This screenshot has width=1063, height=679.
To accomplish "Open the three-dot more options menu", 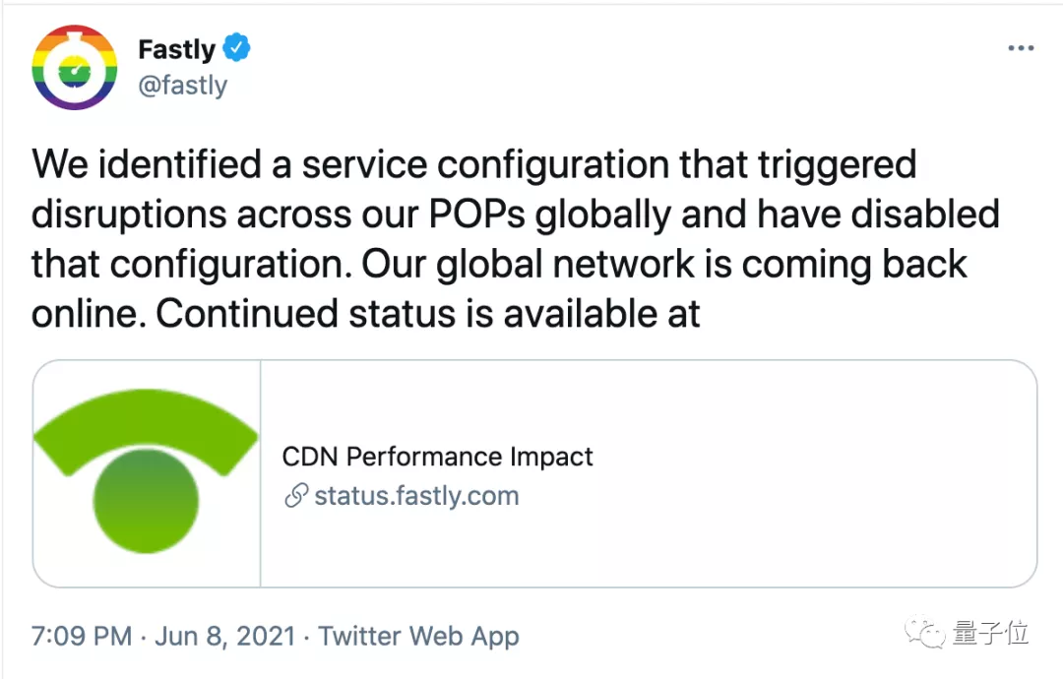I will [1021, 48].
